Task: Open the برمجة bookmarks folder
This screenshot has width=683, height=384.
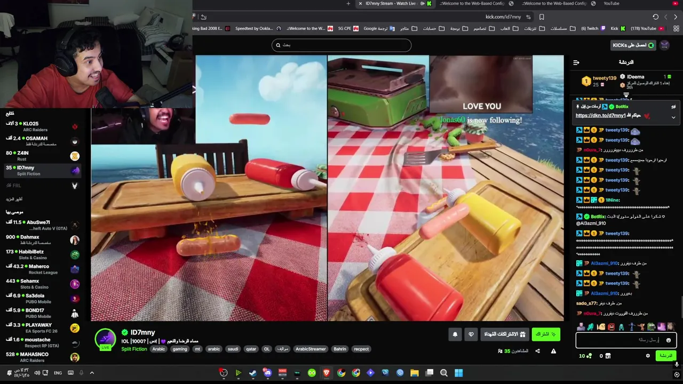Action: tap(458, 28)
